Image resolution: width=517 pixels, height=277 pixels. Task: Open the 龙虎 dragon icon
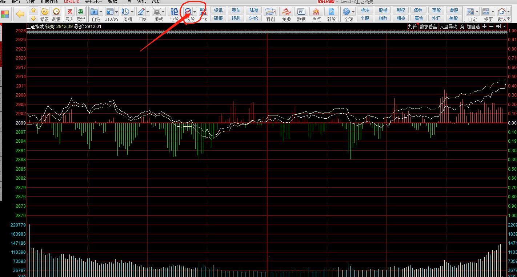click(286, 12)
